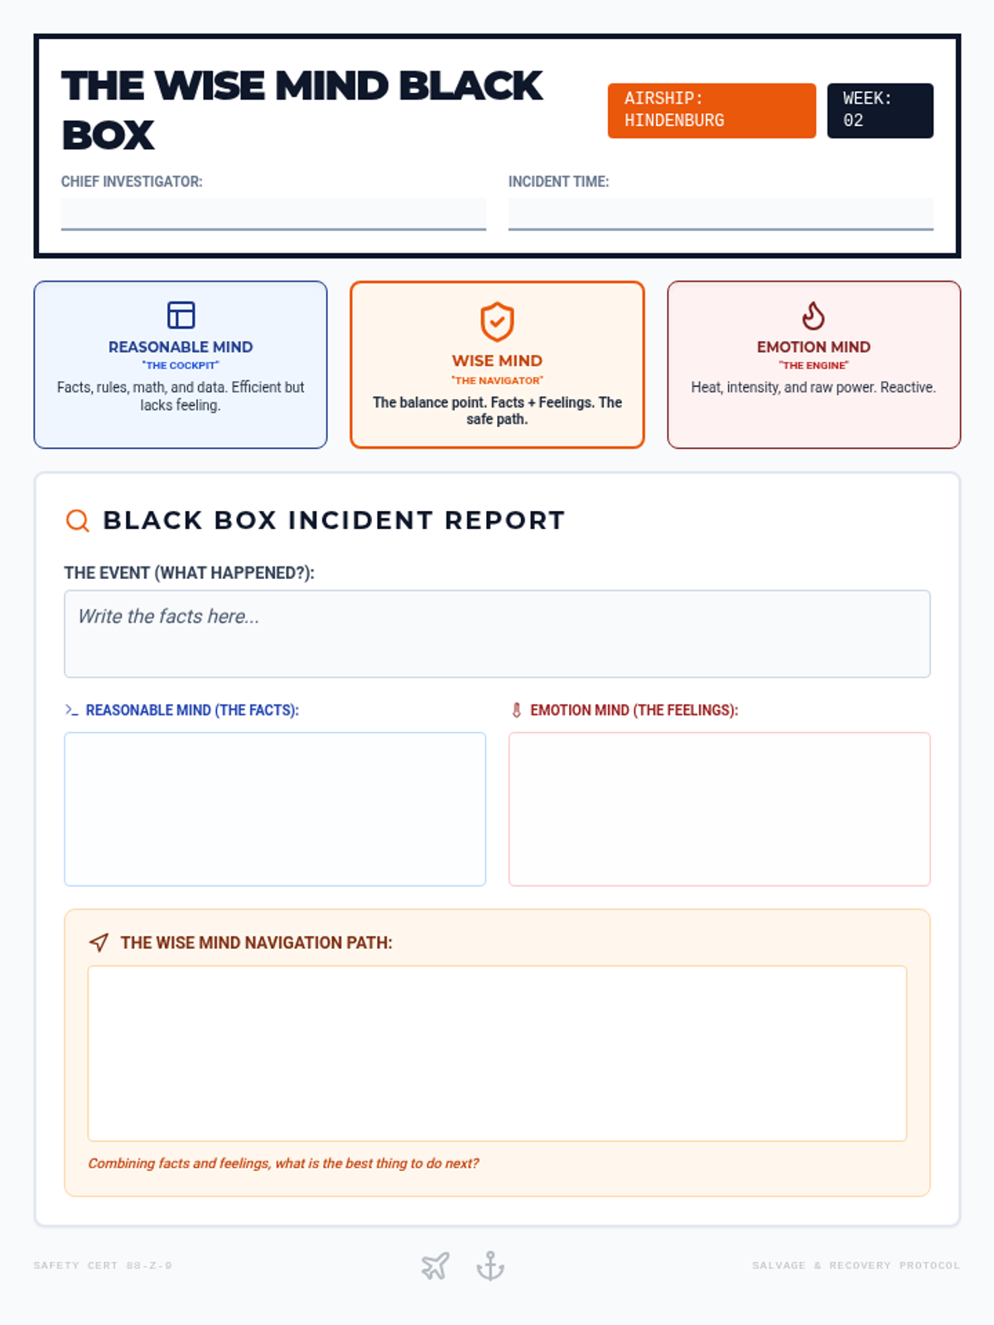Click the Emotion Mind feelings text area
Screen dimensions: 994x1325
[719, 808]
